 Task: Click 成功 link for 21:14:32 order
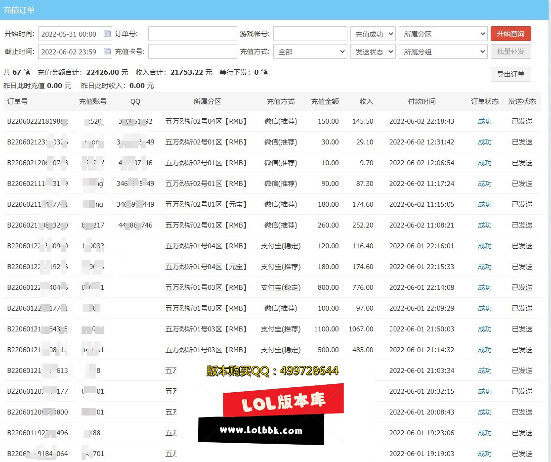[x=485, y=350]
